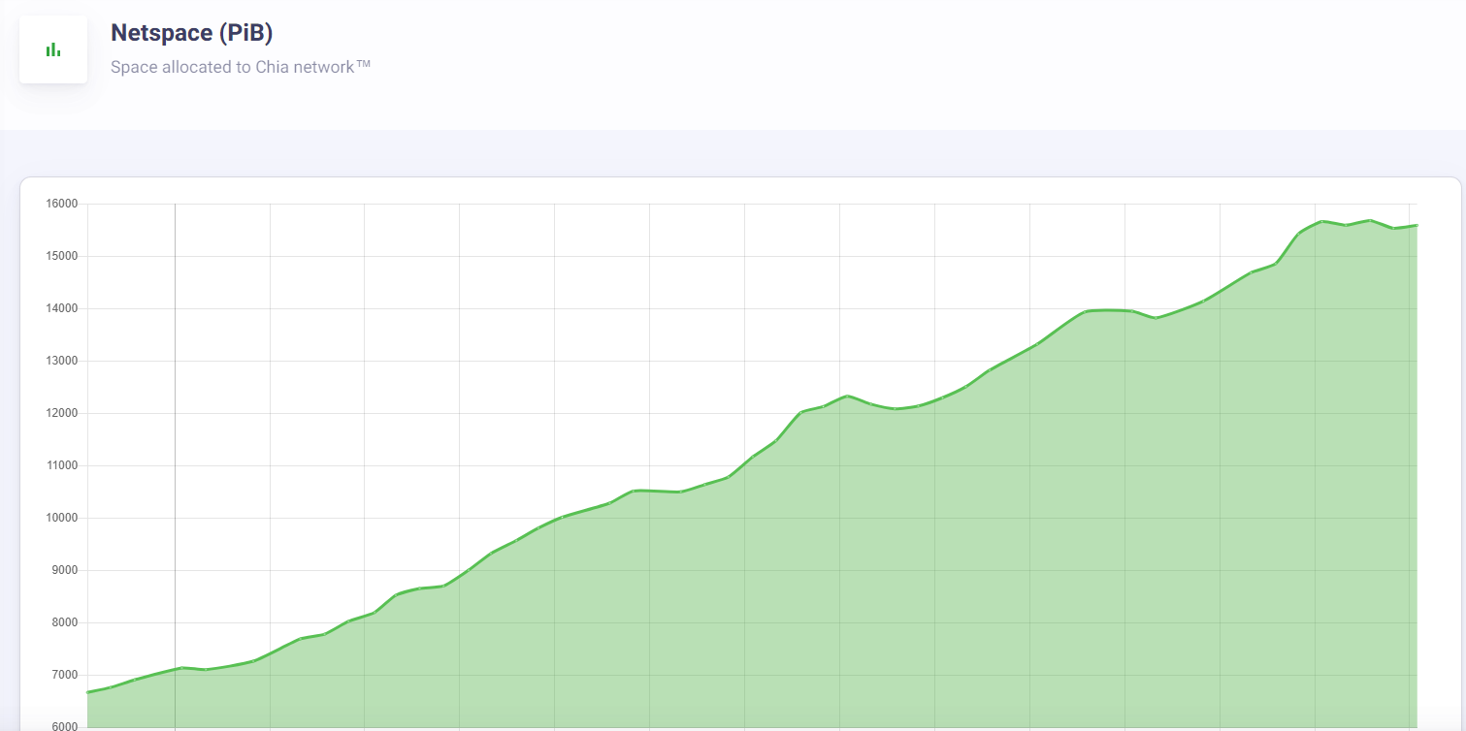Click the Netspace (PiB) heading
Screen dimensions: 1466x731
[x=192, y=33]
